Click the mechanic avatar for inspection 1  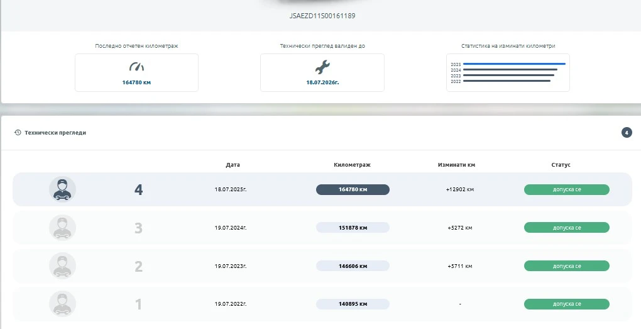[x=63, y=304]
